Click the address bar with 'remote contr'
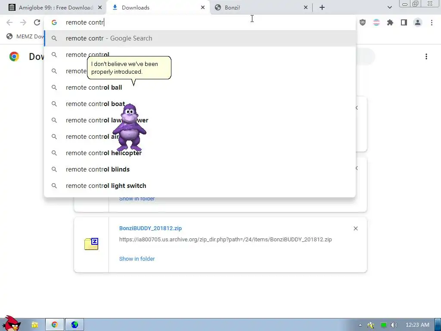Image resolution: width=441 pixels, height=331 pixels. point(200,22)
